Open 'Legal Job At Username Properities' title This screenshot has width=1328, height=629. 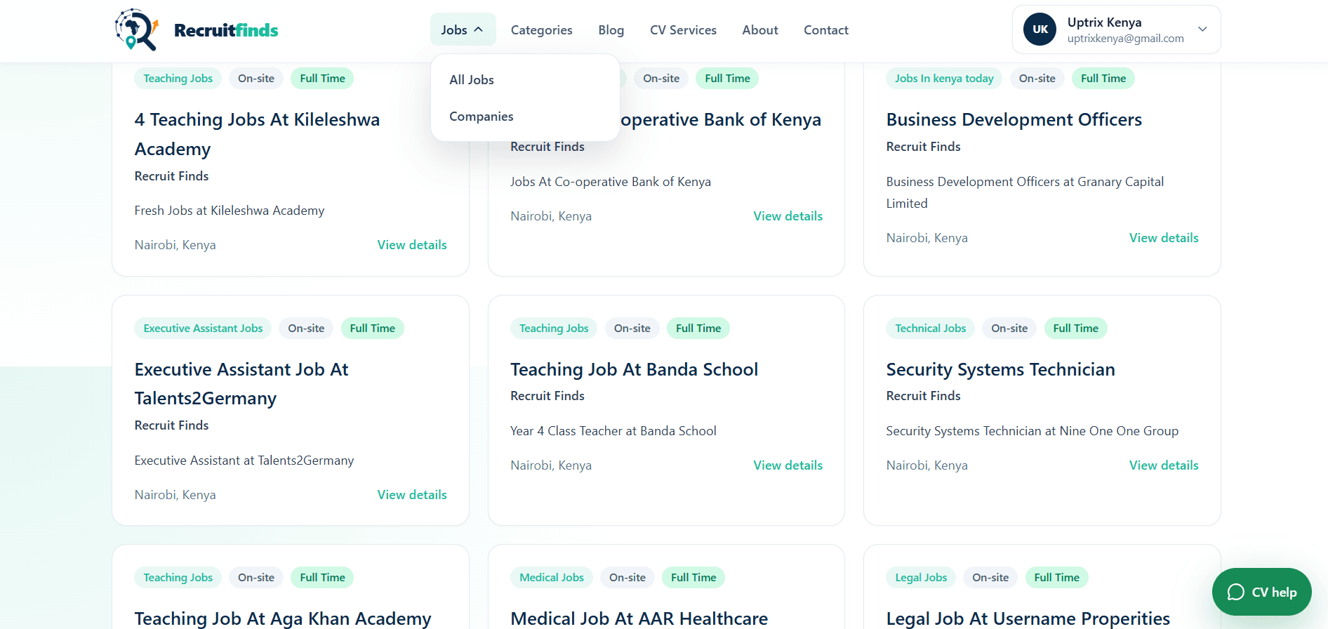click(1028, 618)
